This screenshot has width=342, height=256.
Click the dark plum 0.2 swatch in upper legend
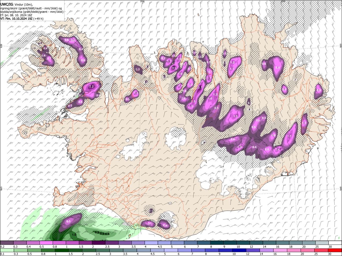7,243
